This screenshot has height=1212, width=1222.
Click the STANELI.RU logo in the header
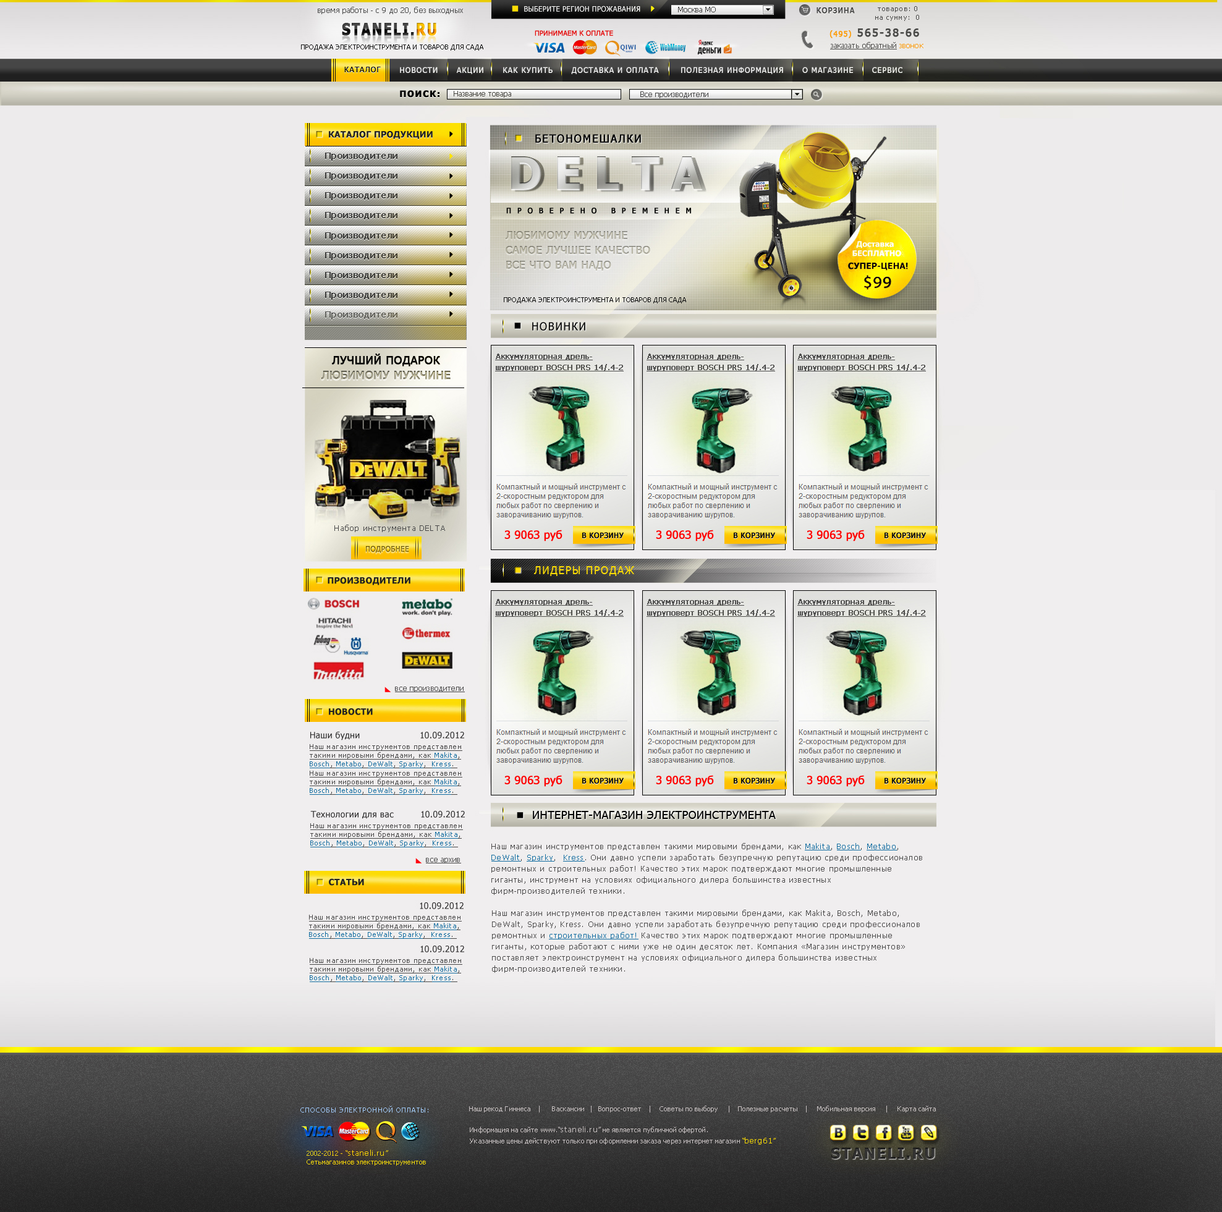coord(388,30)
